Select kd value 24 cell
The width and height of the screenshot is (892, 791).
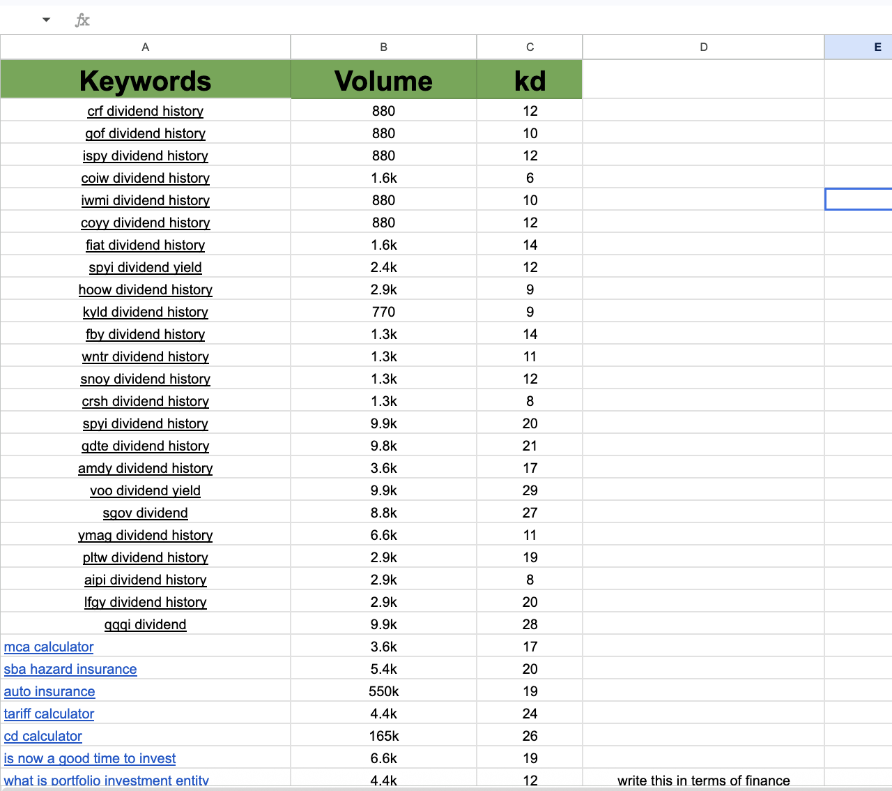click(x=530, y=714)
